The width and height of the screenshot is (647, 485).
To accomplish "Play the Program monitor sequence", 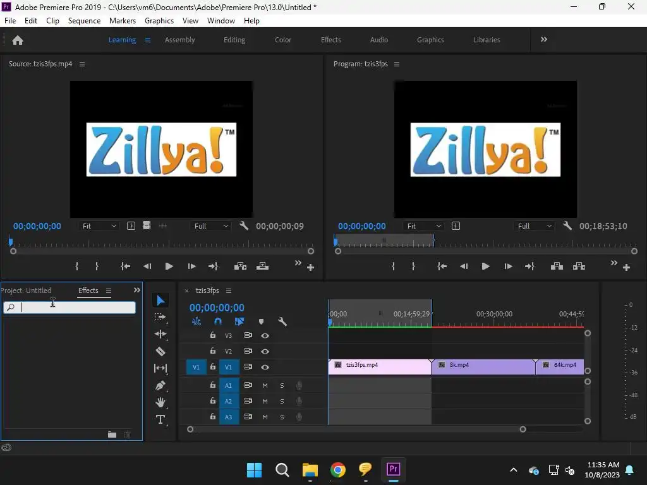I will (486, 266).
